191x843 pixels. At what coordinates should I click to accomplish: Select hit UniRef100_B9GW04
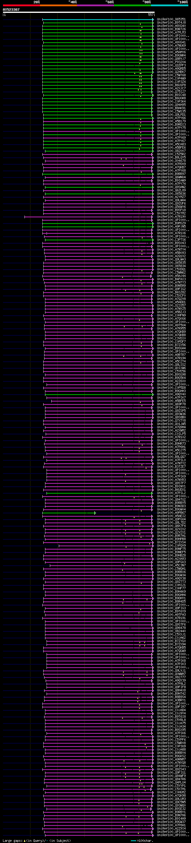171,510
